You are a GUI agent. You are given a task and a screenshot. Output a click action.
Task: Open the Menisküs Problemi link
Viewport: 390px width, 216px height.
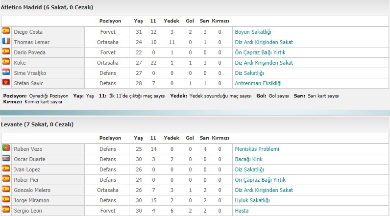click(257, 149)
